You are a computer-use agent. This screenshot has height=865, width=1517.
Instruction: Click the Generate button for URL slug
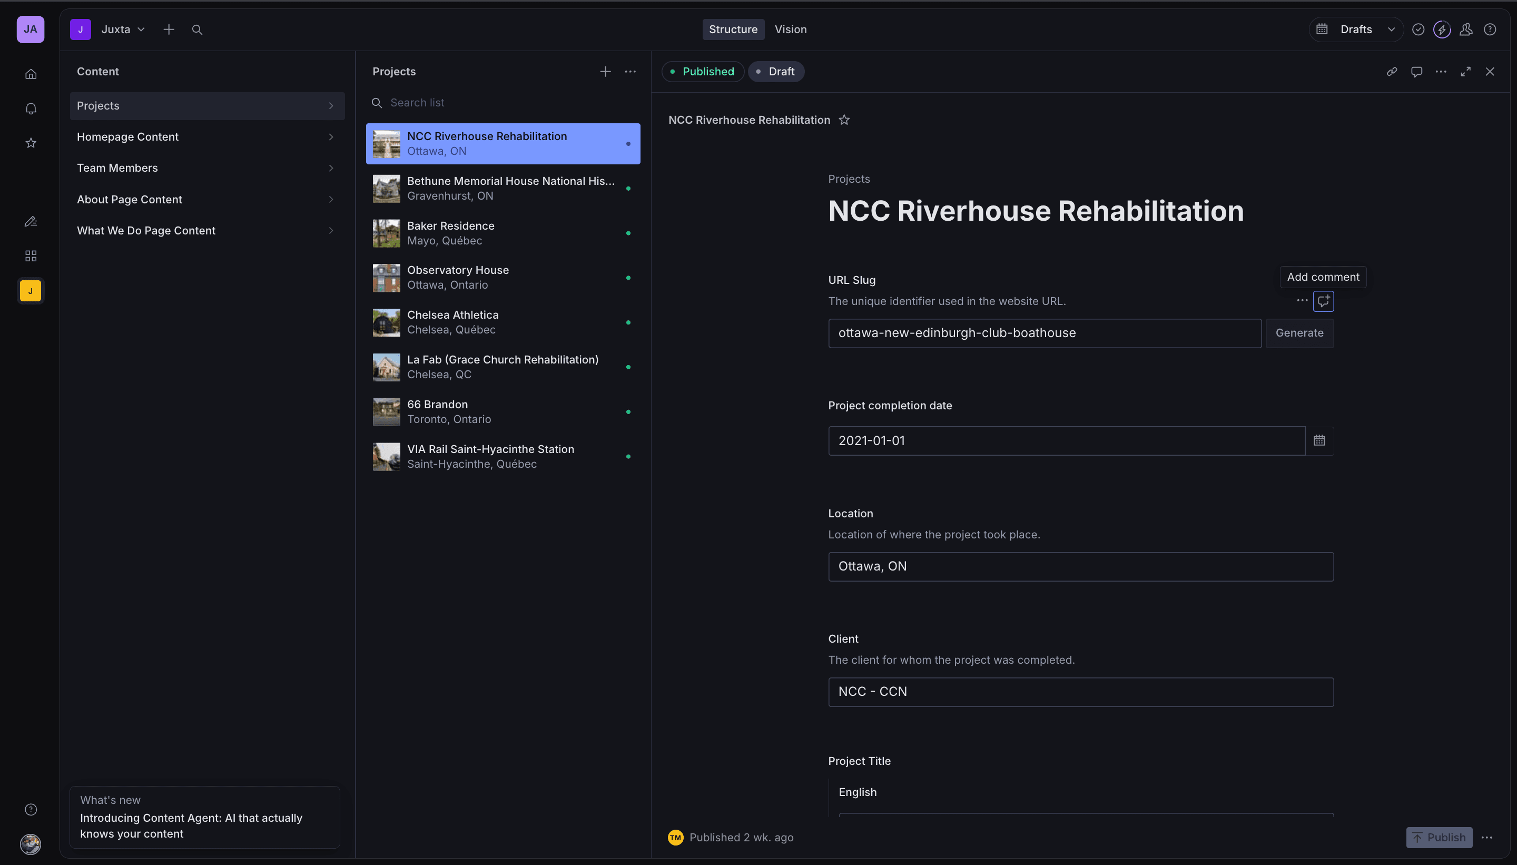(1299, 333)
